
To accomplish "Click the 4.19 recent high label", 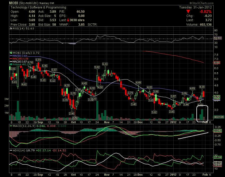I will click(x=202, y=87).
